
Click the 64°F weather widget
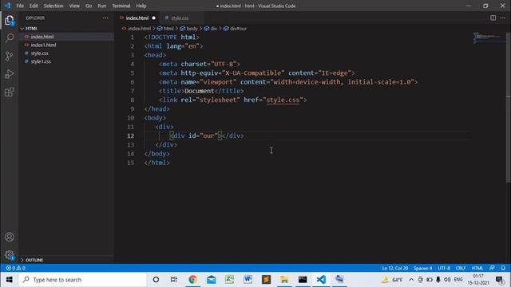(392, 280)
